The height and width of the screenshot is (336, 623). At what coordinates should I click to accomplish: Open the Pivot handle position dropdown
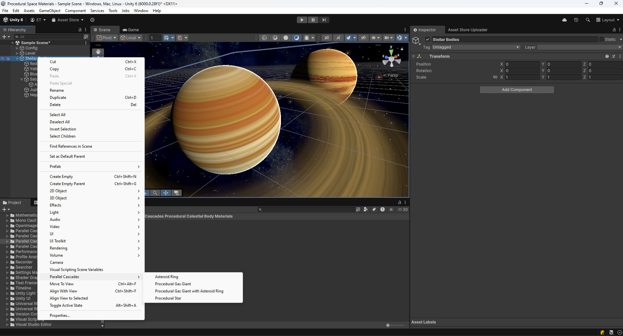click(x=106, y=38)
